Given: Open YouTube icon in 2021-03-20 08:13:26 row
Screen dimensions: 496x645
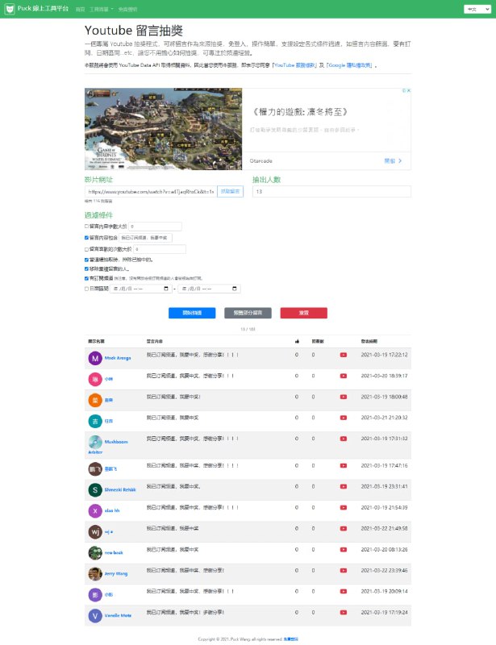Looking at the screenshot, I should [x=344, y=550].
